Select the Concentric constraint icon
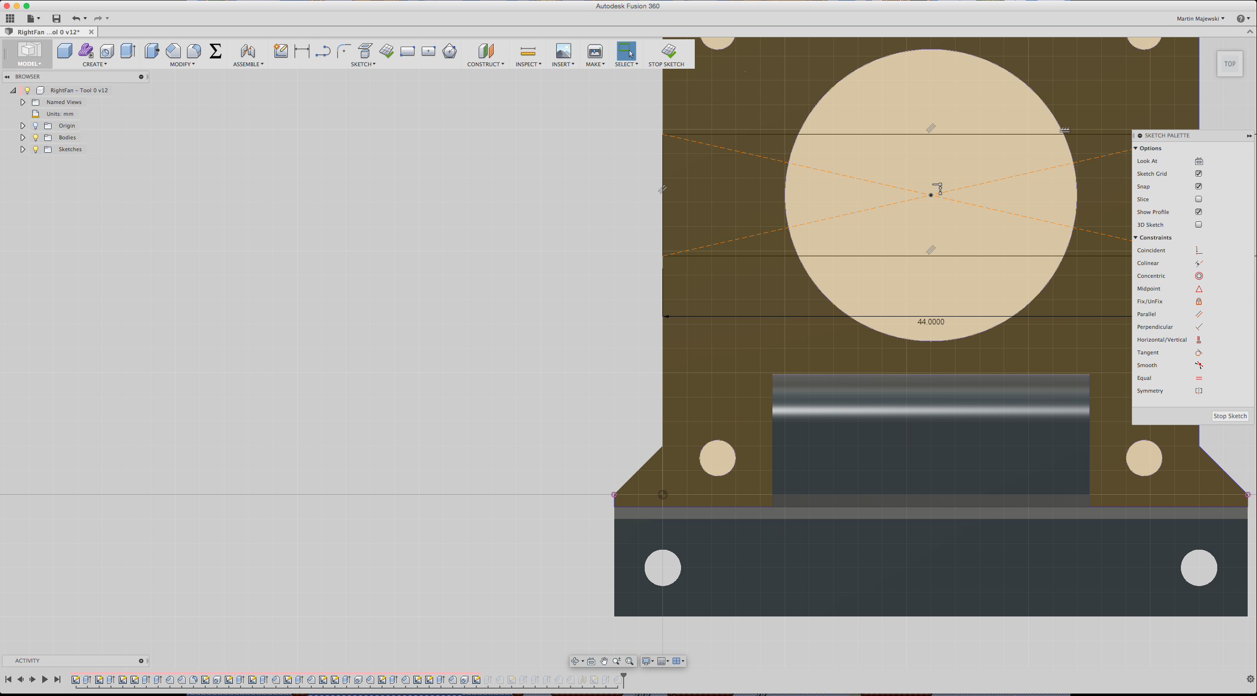This screenshot has width=1257, height=696. click(1199, 276)
